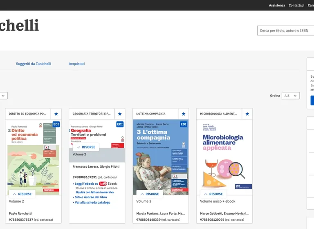Screen dimensions: 314x229
Task: Click ISBN 9788808167231
Action: point(85,177)
